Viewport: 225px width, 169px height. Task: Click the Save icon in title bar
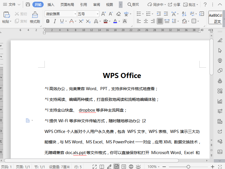coord(28,5)
